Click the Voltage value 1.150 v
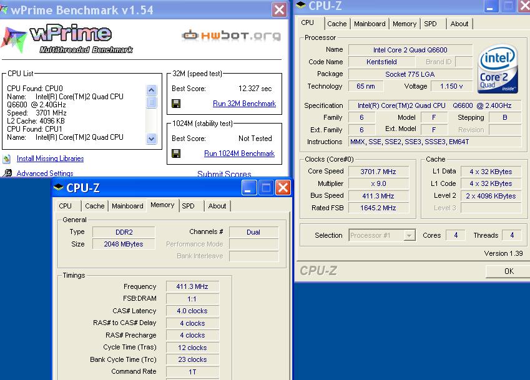530x380 pixels. click(x=451, y=86)
